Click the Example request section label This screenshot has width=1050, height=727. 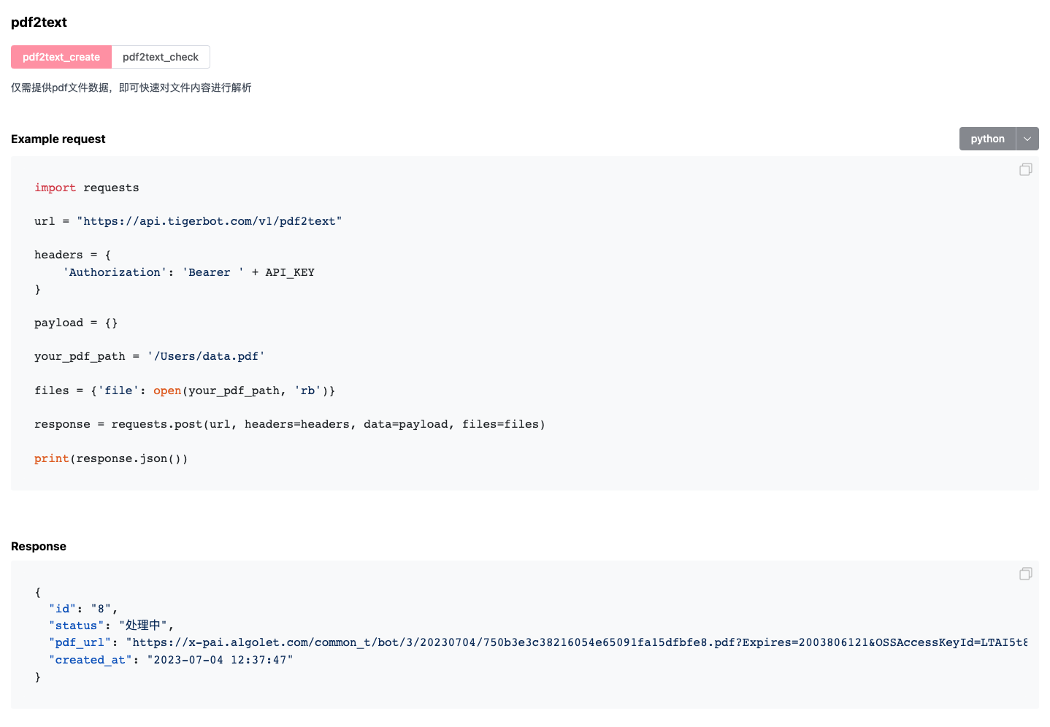(x=58, y=139)
